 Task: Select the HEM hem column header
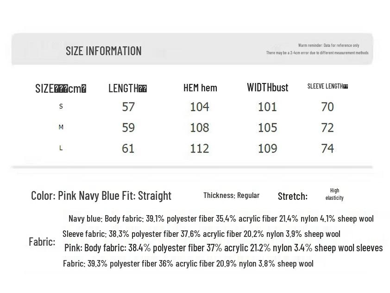point(200,88)
